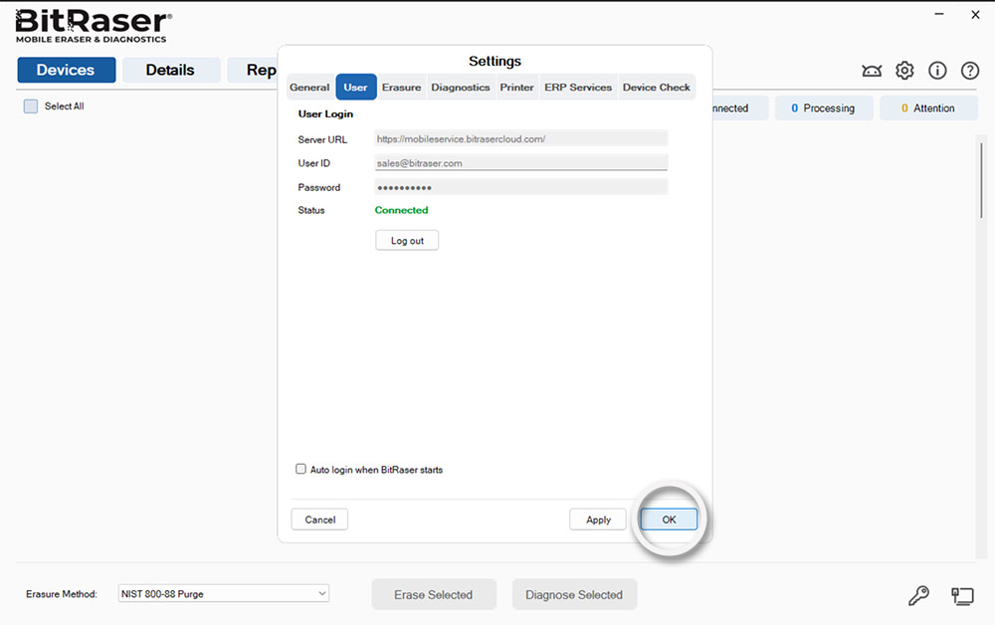Click the Processing status filter
The image size is (995, 625).
coord(824,107)
